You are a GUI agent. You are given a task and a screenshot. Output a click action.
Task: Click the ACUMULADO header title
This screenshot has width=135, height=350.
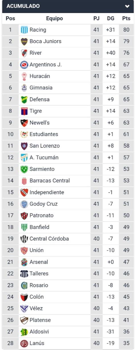click(x=23, y=6)
